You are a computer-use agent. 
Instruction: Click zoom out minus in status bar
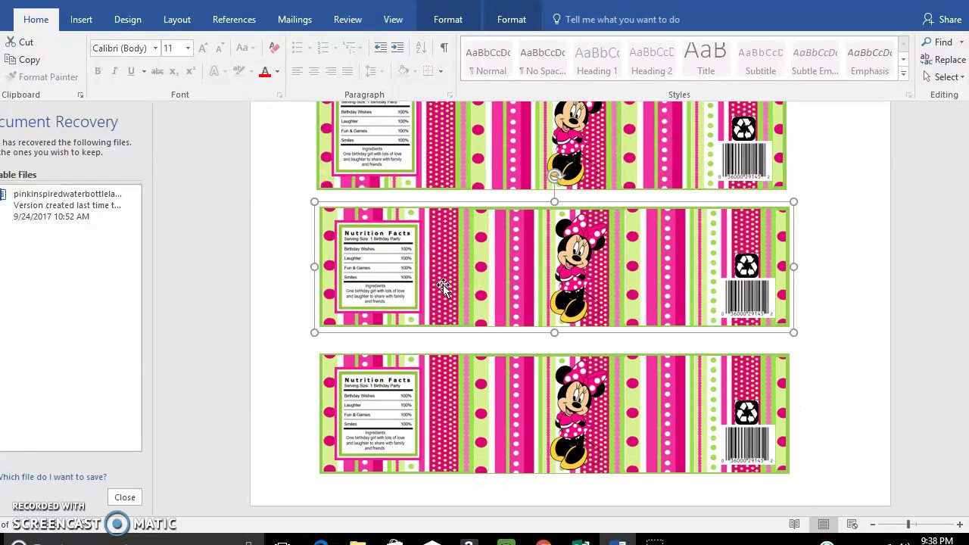[x=873, y=524]
